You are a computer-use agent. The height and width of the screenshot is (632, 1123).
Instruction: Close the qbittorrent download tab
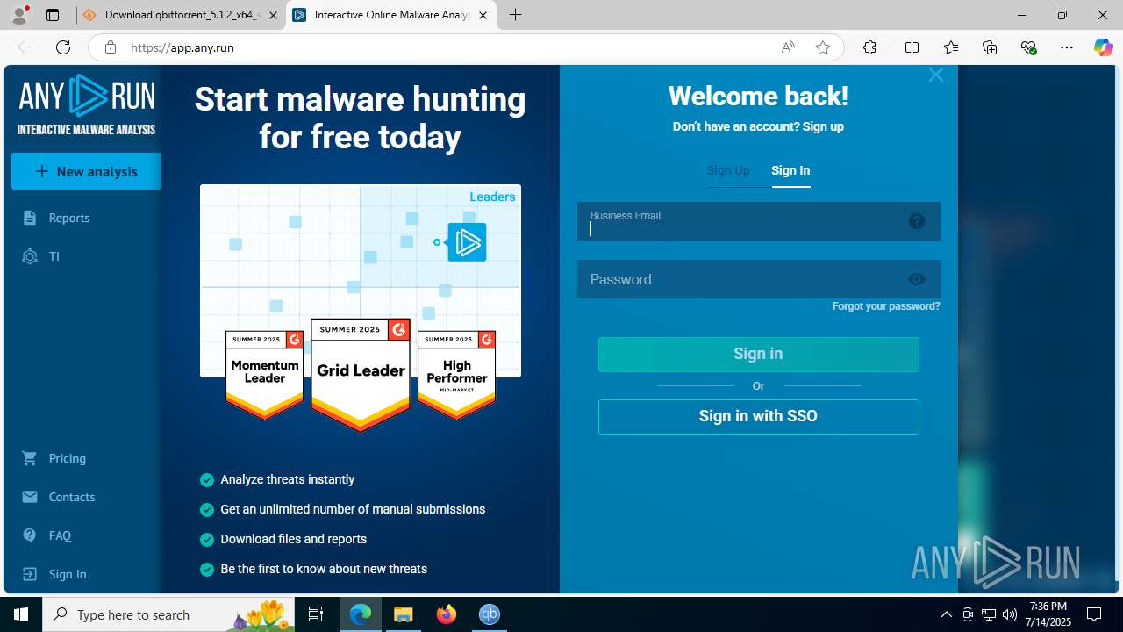273,15
